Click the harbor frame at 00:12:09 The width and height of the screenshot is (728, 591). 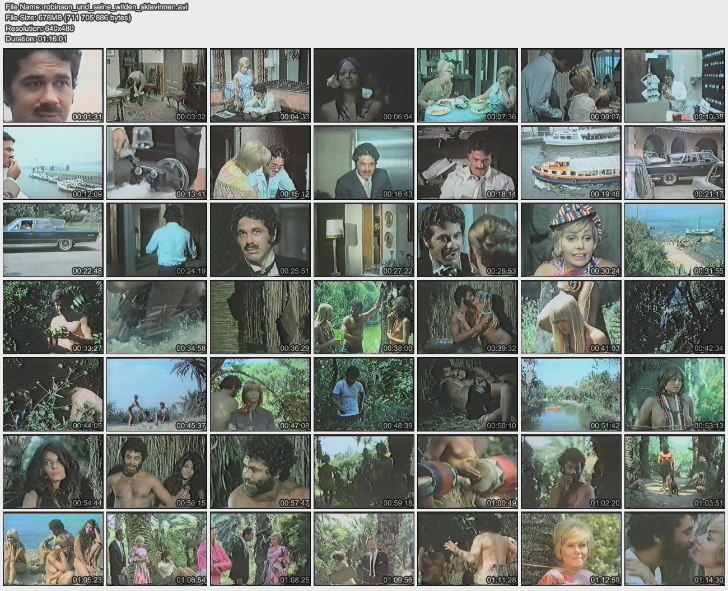coord(53,162)
